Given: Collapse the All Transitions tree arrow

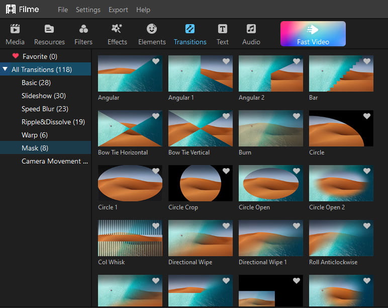Looking at the screenshot, I should point(5,69).
